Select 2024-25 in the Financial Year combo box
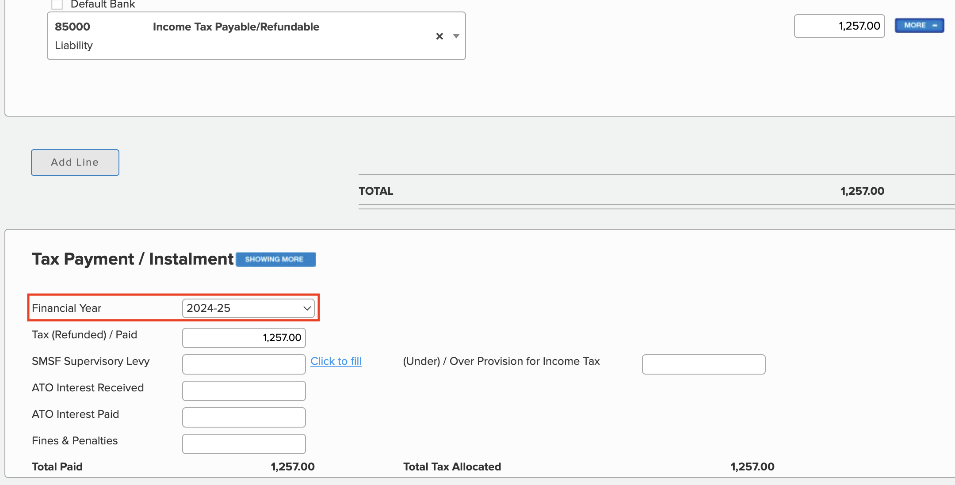 (245, 308)
